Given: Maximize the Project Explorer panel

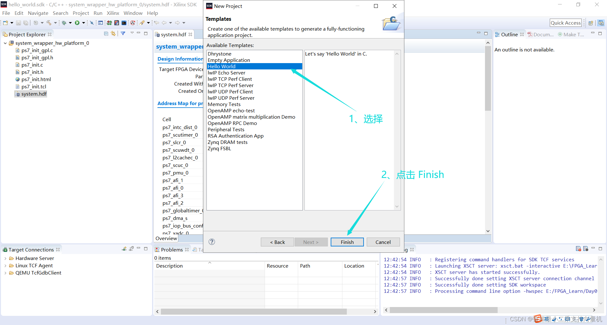Looking at the screenshot, I should (x=146, y=33).
